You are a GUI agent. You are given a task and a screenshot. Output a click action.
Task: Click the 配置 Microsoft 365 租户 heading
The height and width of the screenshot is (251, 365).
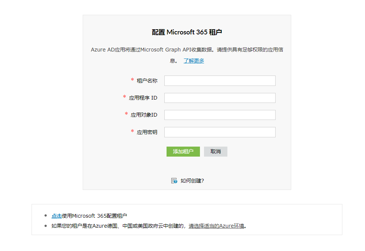point(187,32)
